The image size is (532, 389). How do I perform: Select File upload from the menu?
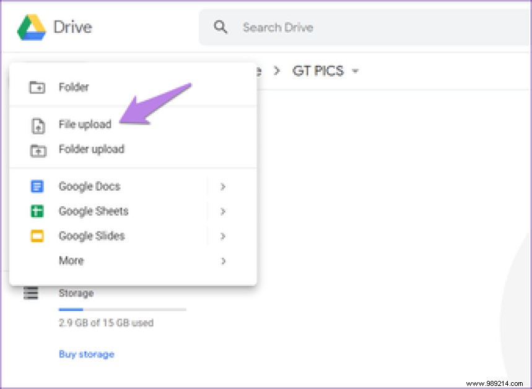tap(85, 125)
